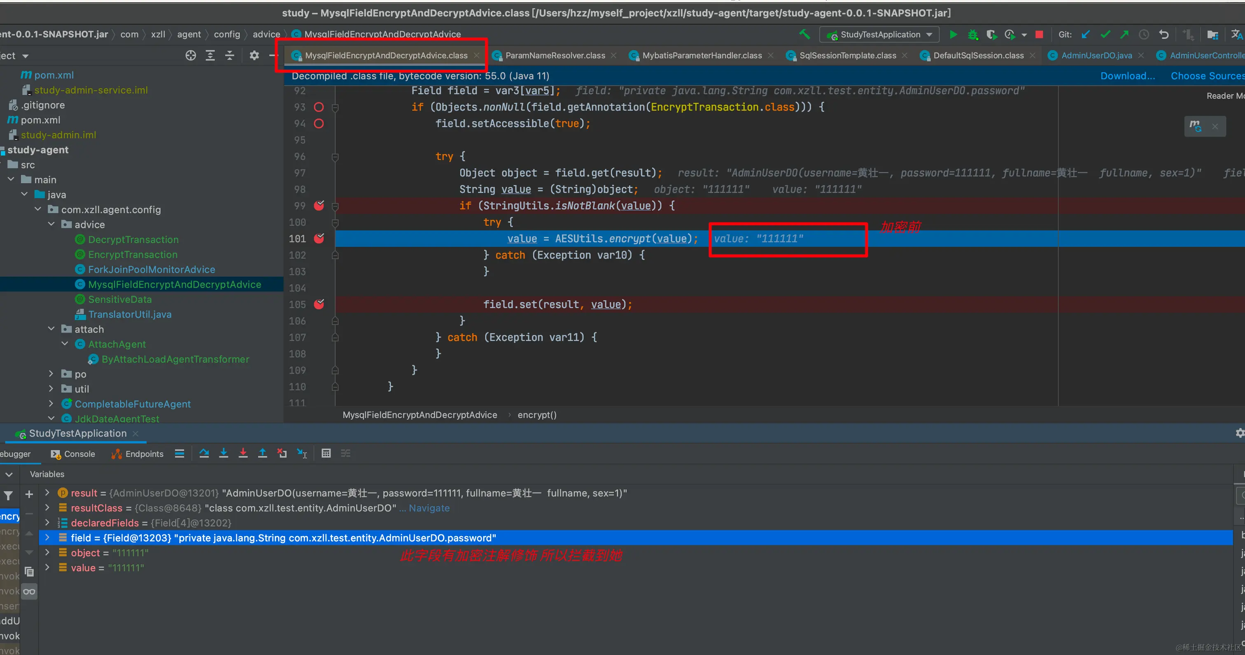Click the frames filter funnel icon
Viewport: 1245px width, 655px height.
[8, 495]
